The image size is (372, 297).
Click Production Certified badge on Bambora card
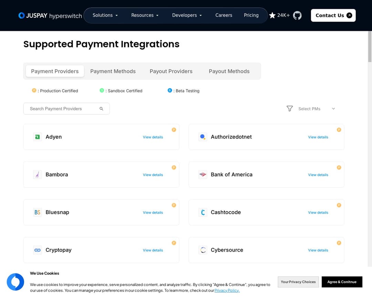(174, 167)
